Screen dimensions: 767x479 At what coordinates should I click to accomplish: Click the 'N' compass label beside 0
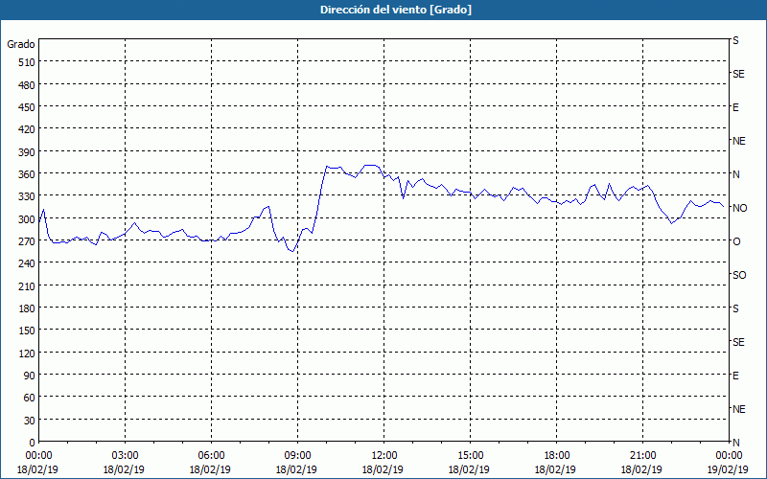pyautogui.click(x=736, y=443)
